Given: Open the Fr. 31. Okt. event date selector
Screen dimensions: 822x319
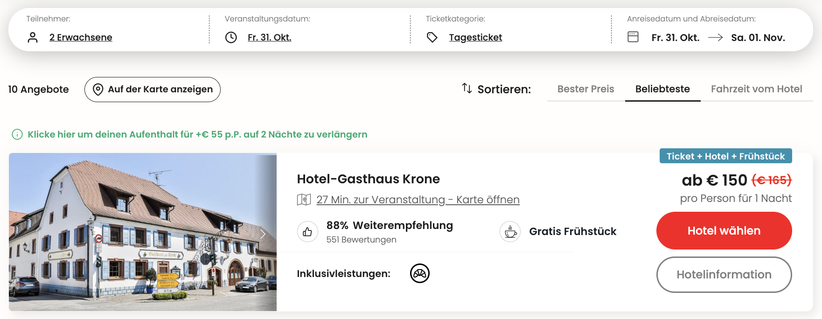Looking at the screenshot, I should (x=269, y=37).
